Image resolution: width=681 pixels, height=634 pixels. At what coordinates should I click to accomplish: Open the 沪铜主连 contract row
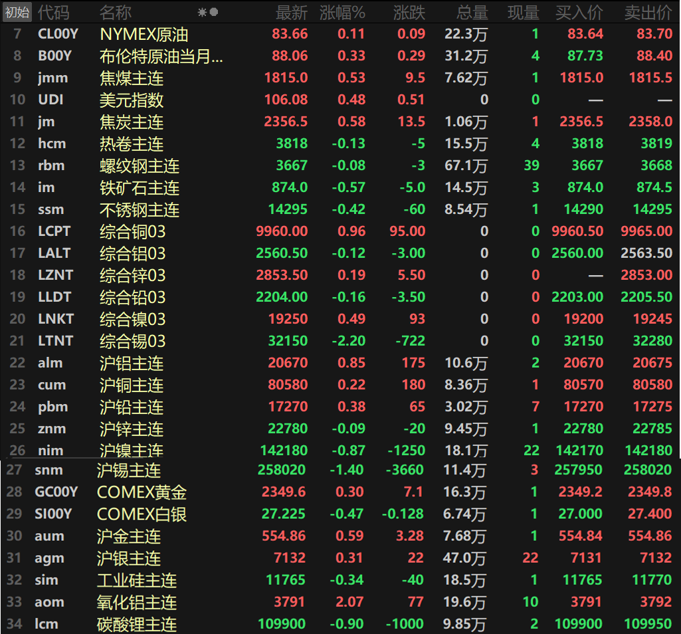point(131,384)
